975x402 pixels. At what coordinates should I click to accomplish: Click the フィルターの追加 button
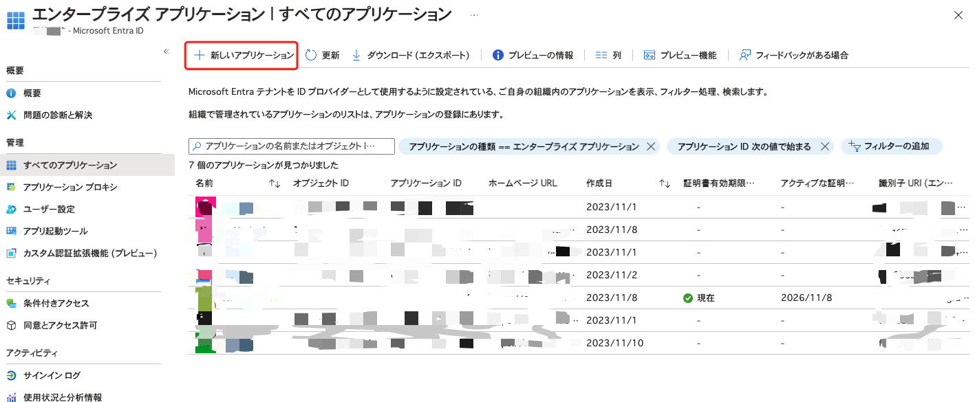tap(891, 146)
